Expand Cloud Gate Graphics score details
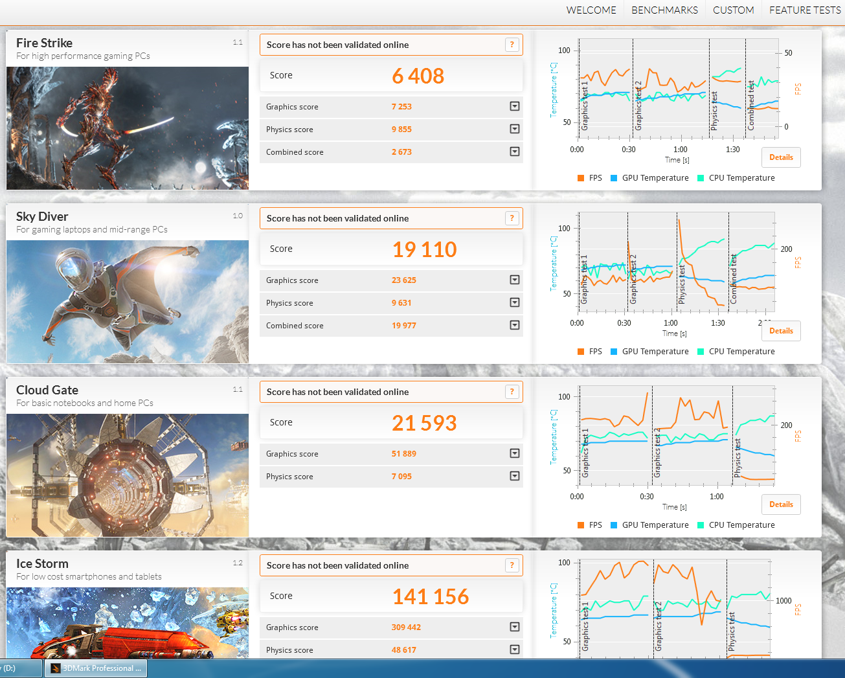The height and width of the screenshot is (678, 845). tap(515, 453)
